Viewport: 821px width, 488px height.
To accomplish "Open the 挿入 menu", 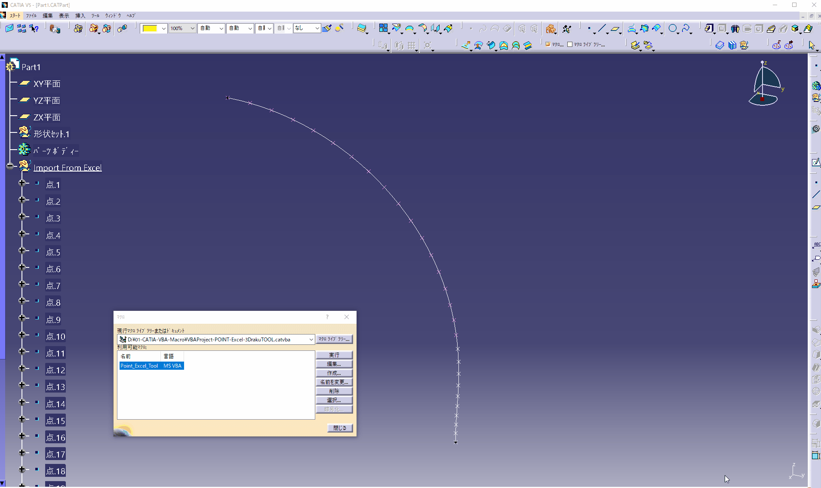I will click(x=80, y=15).
